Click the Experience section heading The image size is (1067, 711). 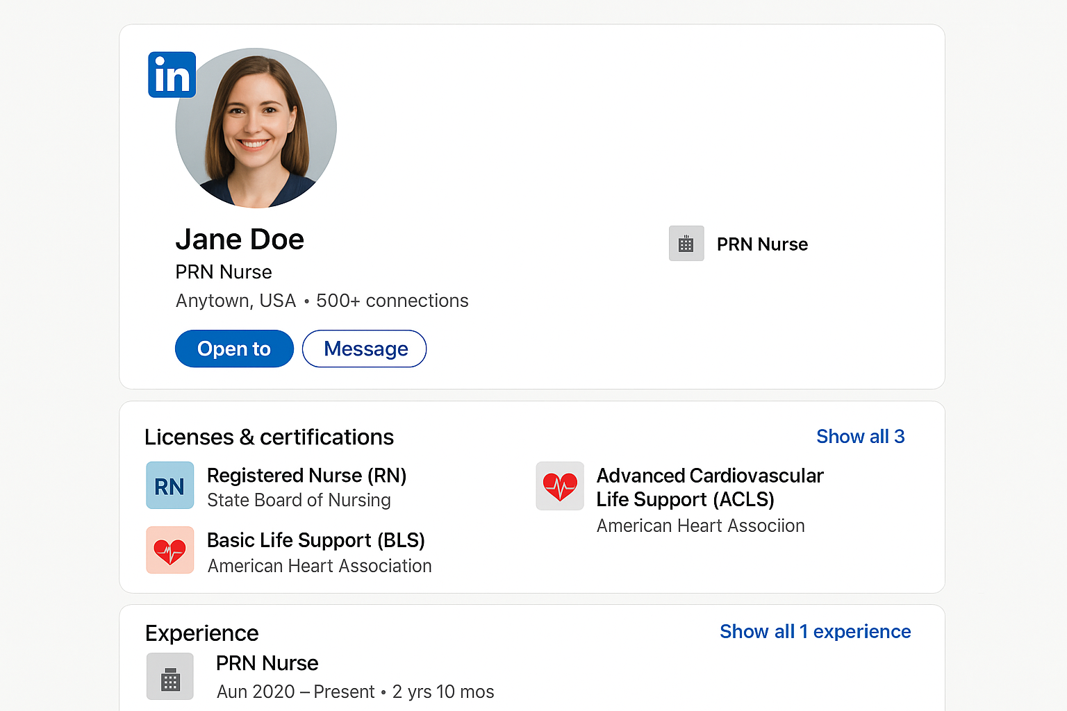pos(202,633)
